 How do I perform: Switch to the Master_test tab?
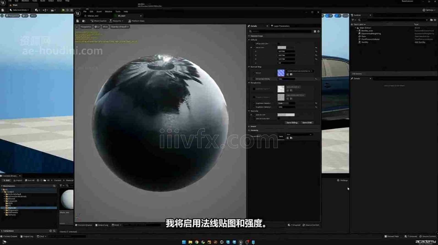(x=93, y=16)
